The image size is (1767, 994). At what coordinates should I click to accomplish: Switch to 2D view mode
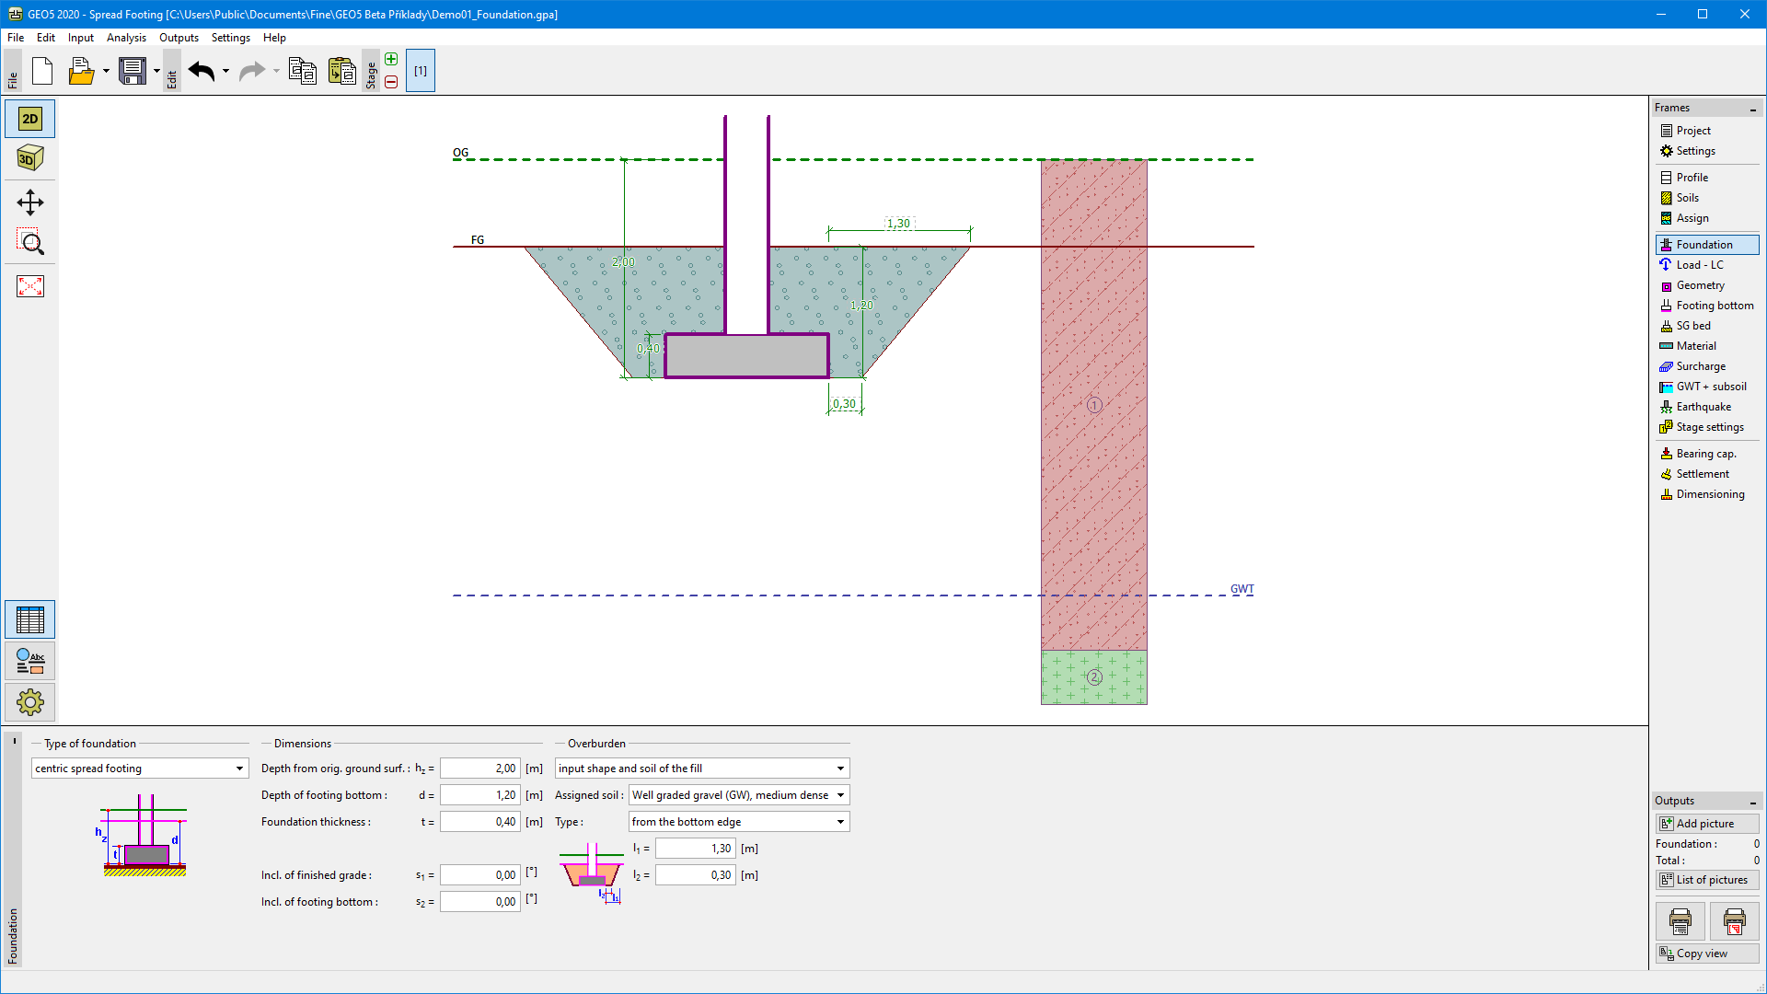[30, 119]
